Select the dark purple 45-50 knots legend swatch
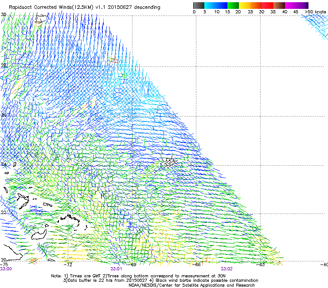328x288 pixels. tap(302, 5)
